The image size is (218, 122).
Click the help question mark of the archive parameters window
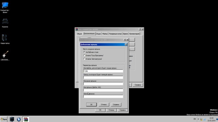140,29
